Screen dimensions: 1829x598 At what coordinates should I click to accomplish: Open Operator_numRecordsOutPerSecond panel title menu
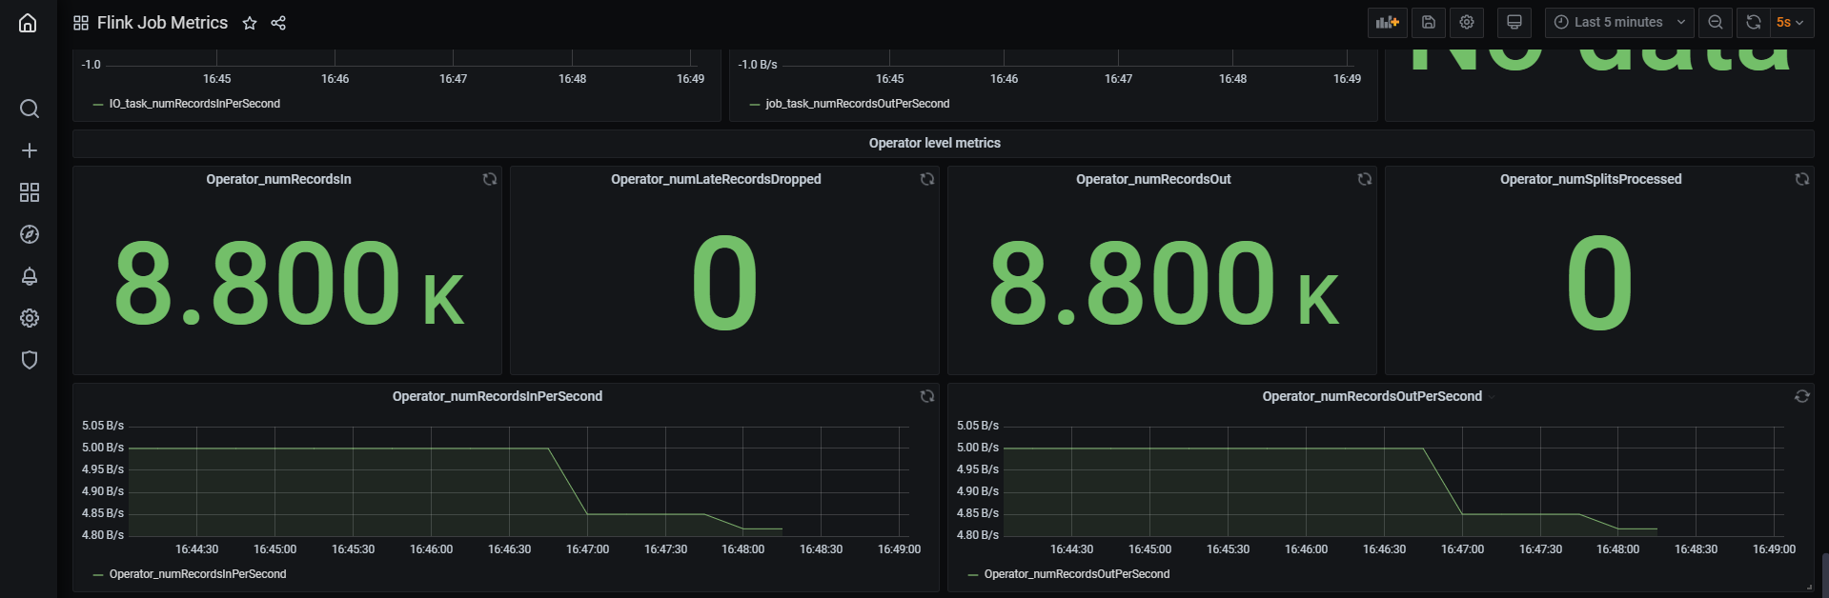(1372, 396)
